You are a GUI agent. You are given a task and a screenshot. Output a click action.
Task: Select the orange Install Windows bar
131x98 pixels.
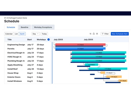click(123, 81)
